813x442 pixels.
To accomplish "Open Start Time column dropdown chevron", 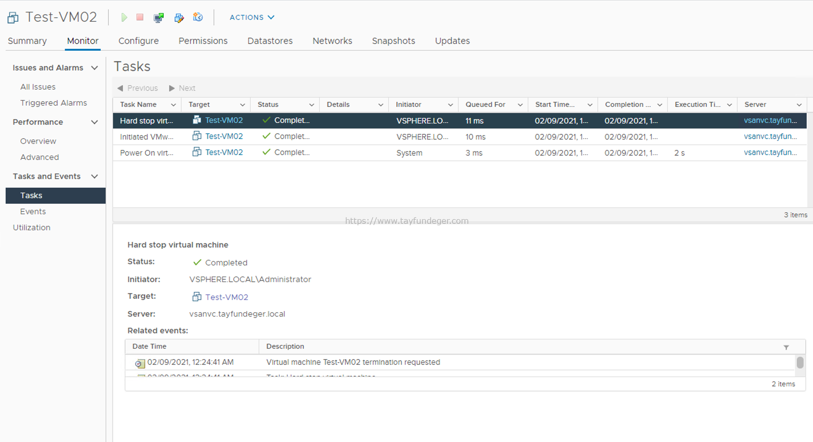I will tap(590, 105).
